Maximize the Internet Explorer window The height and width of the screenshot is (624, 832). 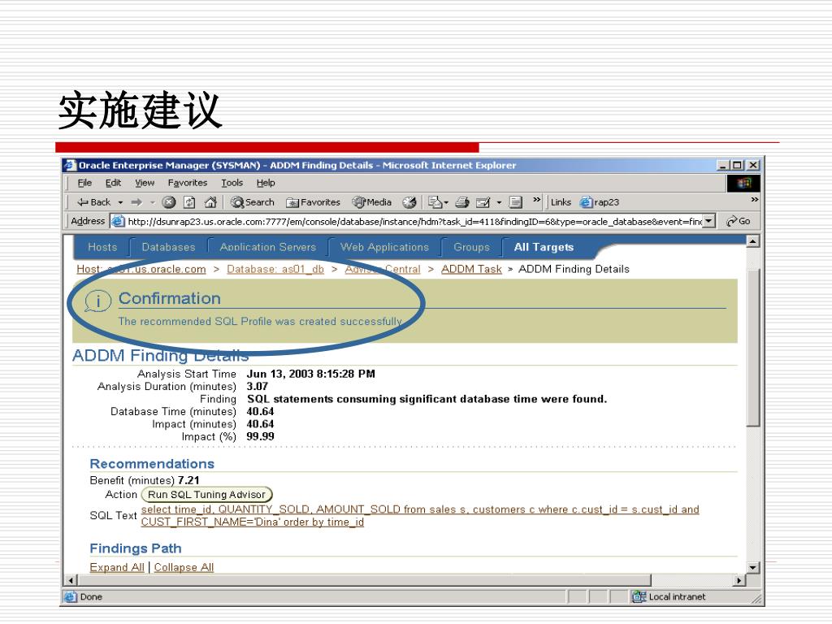[x=737, y=165]
